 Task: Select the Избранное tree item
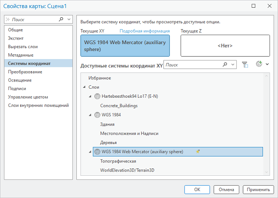[x=100, y=78]
